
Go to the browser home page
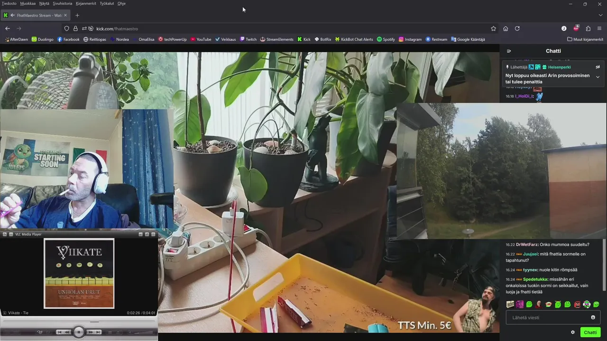[x=506, y=28]
